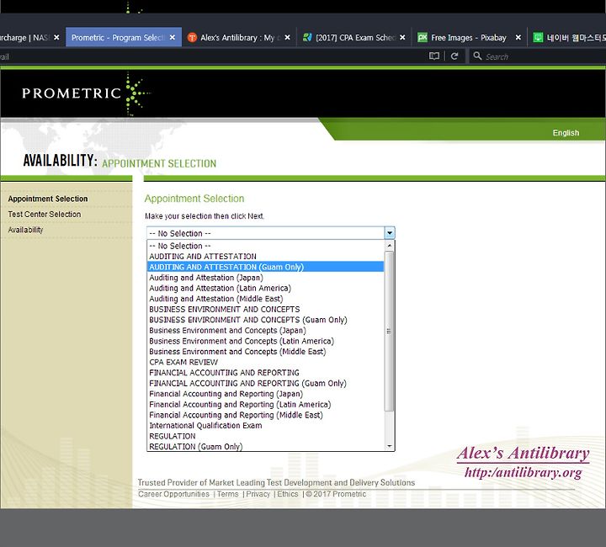
Task: Switch to Alex's Antilibrary tab
Action: [x=237, y=38]
